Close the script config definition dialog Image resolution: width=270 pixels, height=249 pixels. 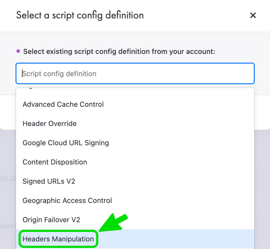(x=253, y=15)
